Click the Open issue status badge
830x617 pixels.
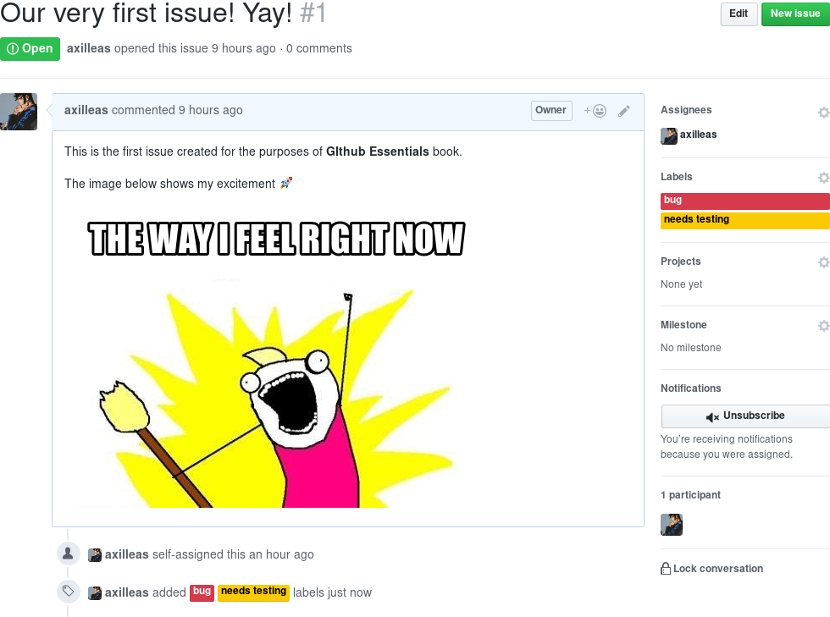click(x=30, y=49)
